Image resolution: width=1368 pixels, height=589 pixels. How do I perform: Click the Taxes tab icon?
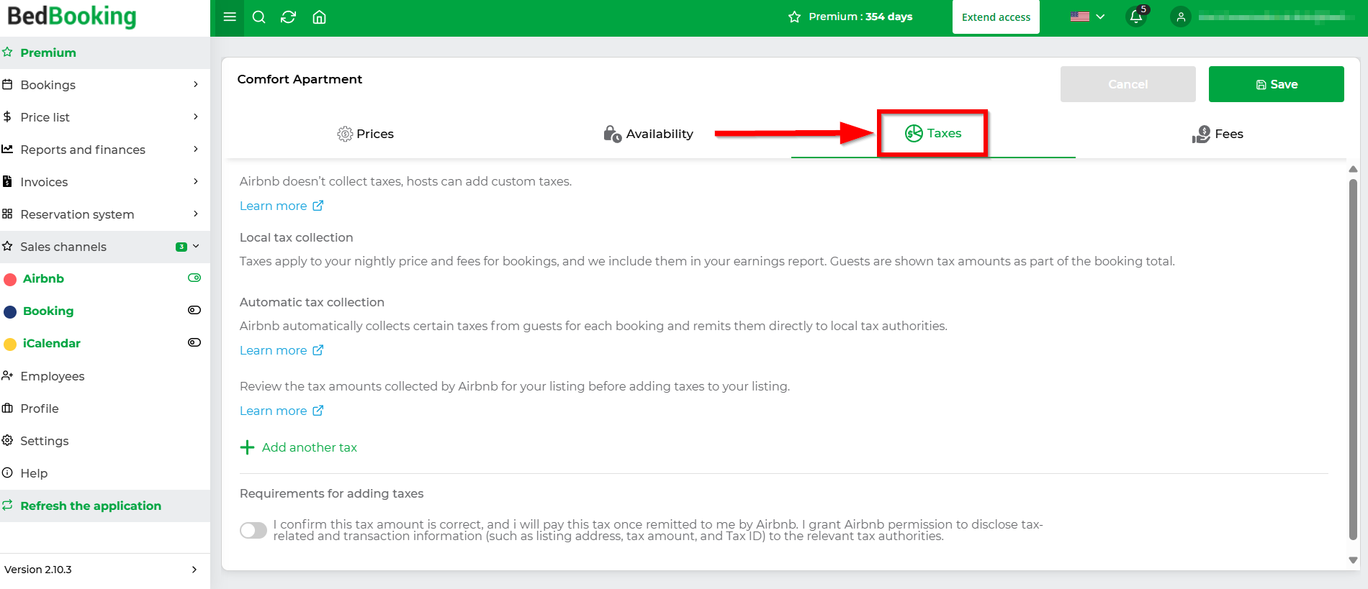[x=914, y=133]
